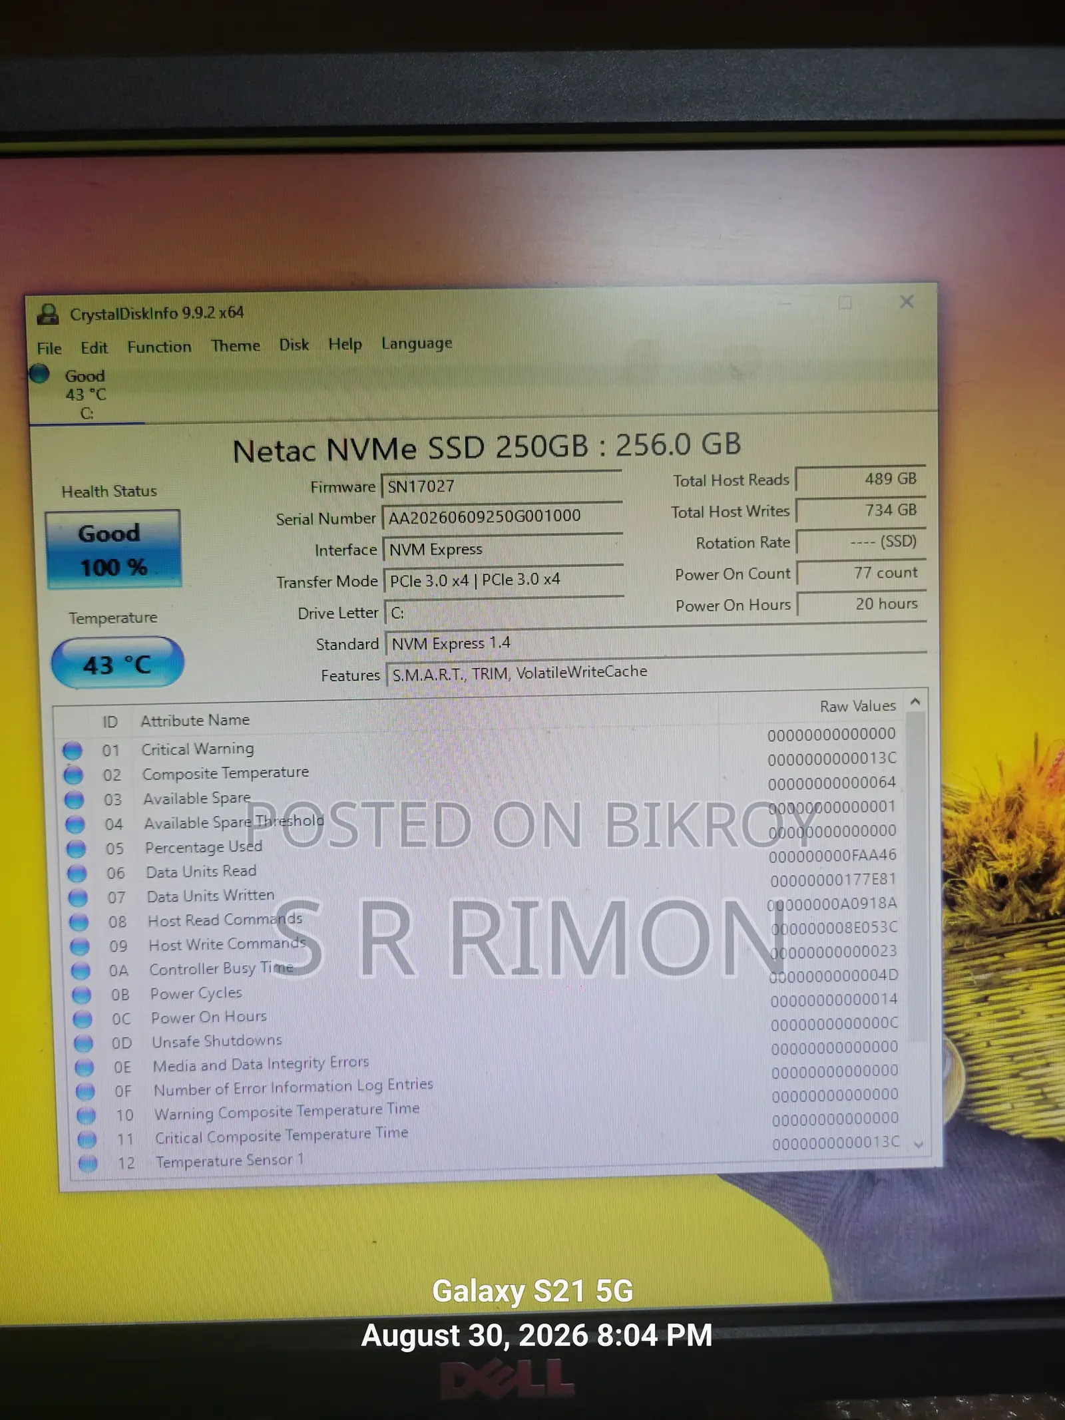Click the Attribute Name column header
Viewport: 1065px width, 1420px height.
(195, 720)
